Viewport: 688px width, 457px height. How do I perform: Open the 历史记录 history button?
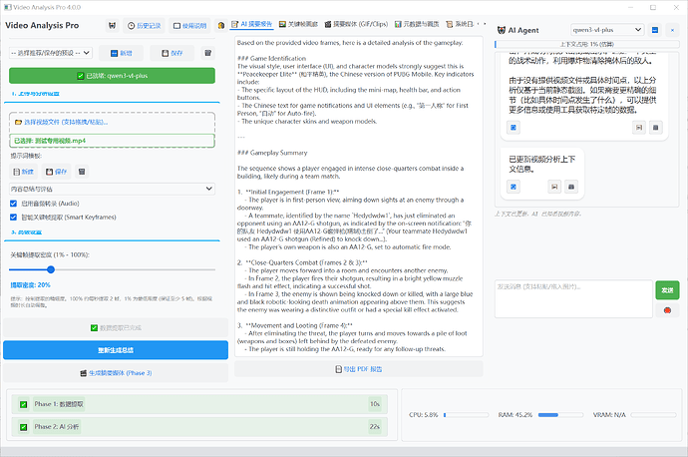144,26
